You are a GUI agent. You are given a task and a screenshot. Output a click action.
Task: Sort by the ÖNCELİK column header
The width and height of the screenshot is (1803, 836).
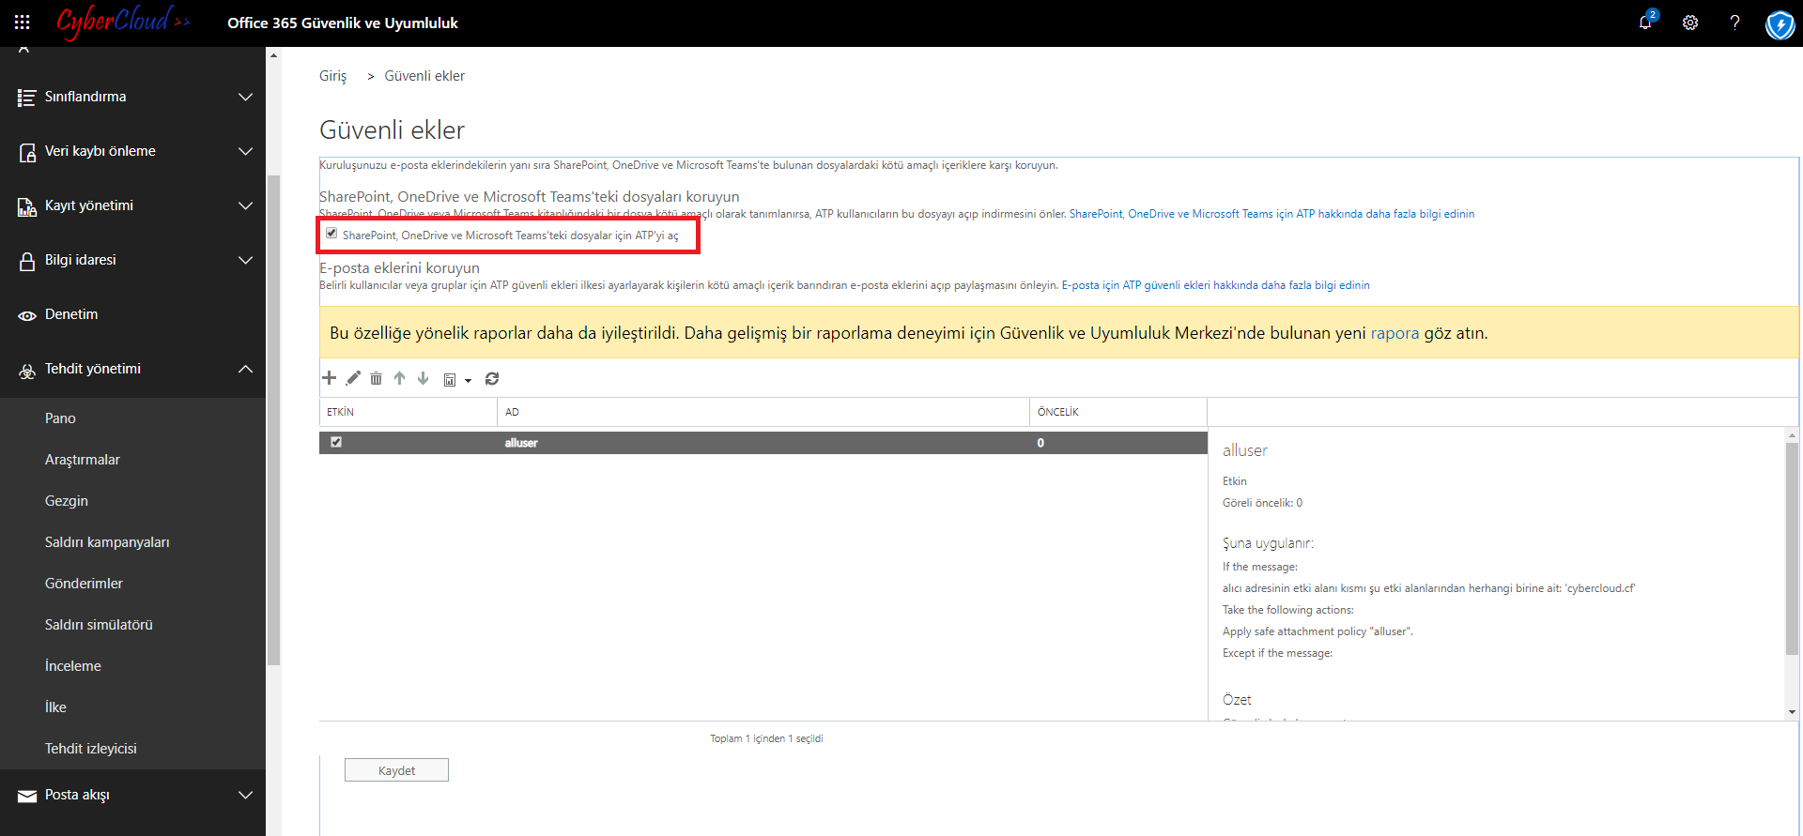pos(1118,412)
